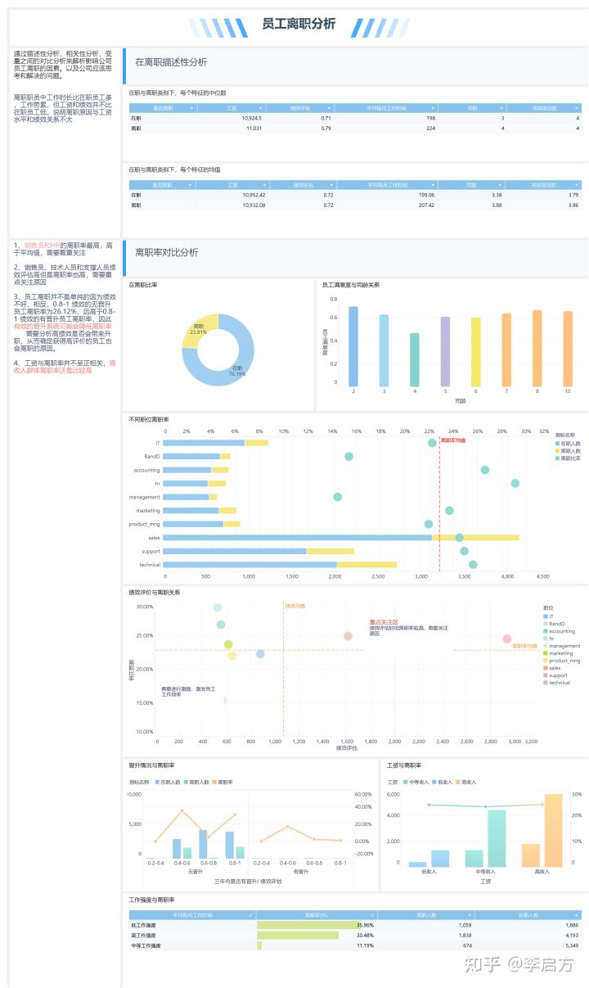The height and width of the screenshot is (988, 589).
Task: Toggle support in the 职位 legend
Action: 555,675
